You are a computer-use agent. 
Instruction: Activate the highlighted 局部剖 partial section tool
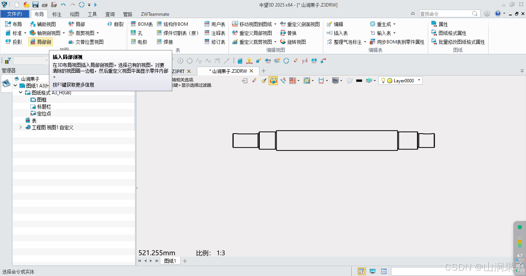point(40,42)
